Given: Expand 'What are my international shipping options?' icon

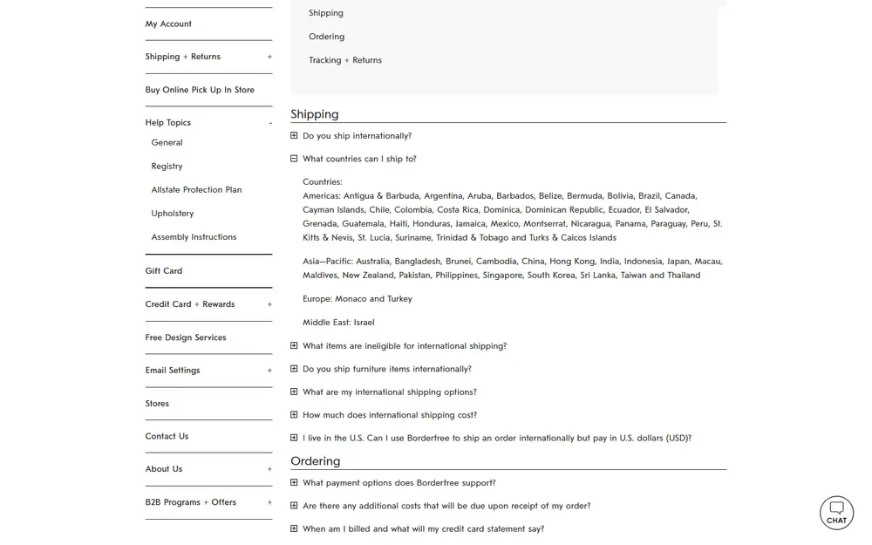Looking at the screenshot, I should [294, 392].
